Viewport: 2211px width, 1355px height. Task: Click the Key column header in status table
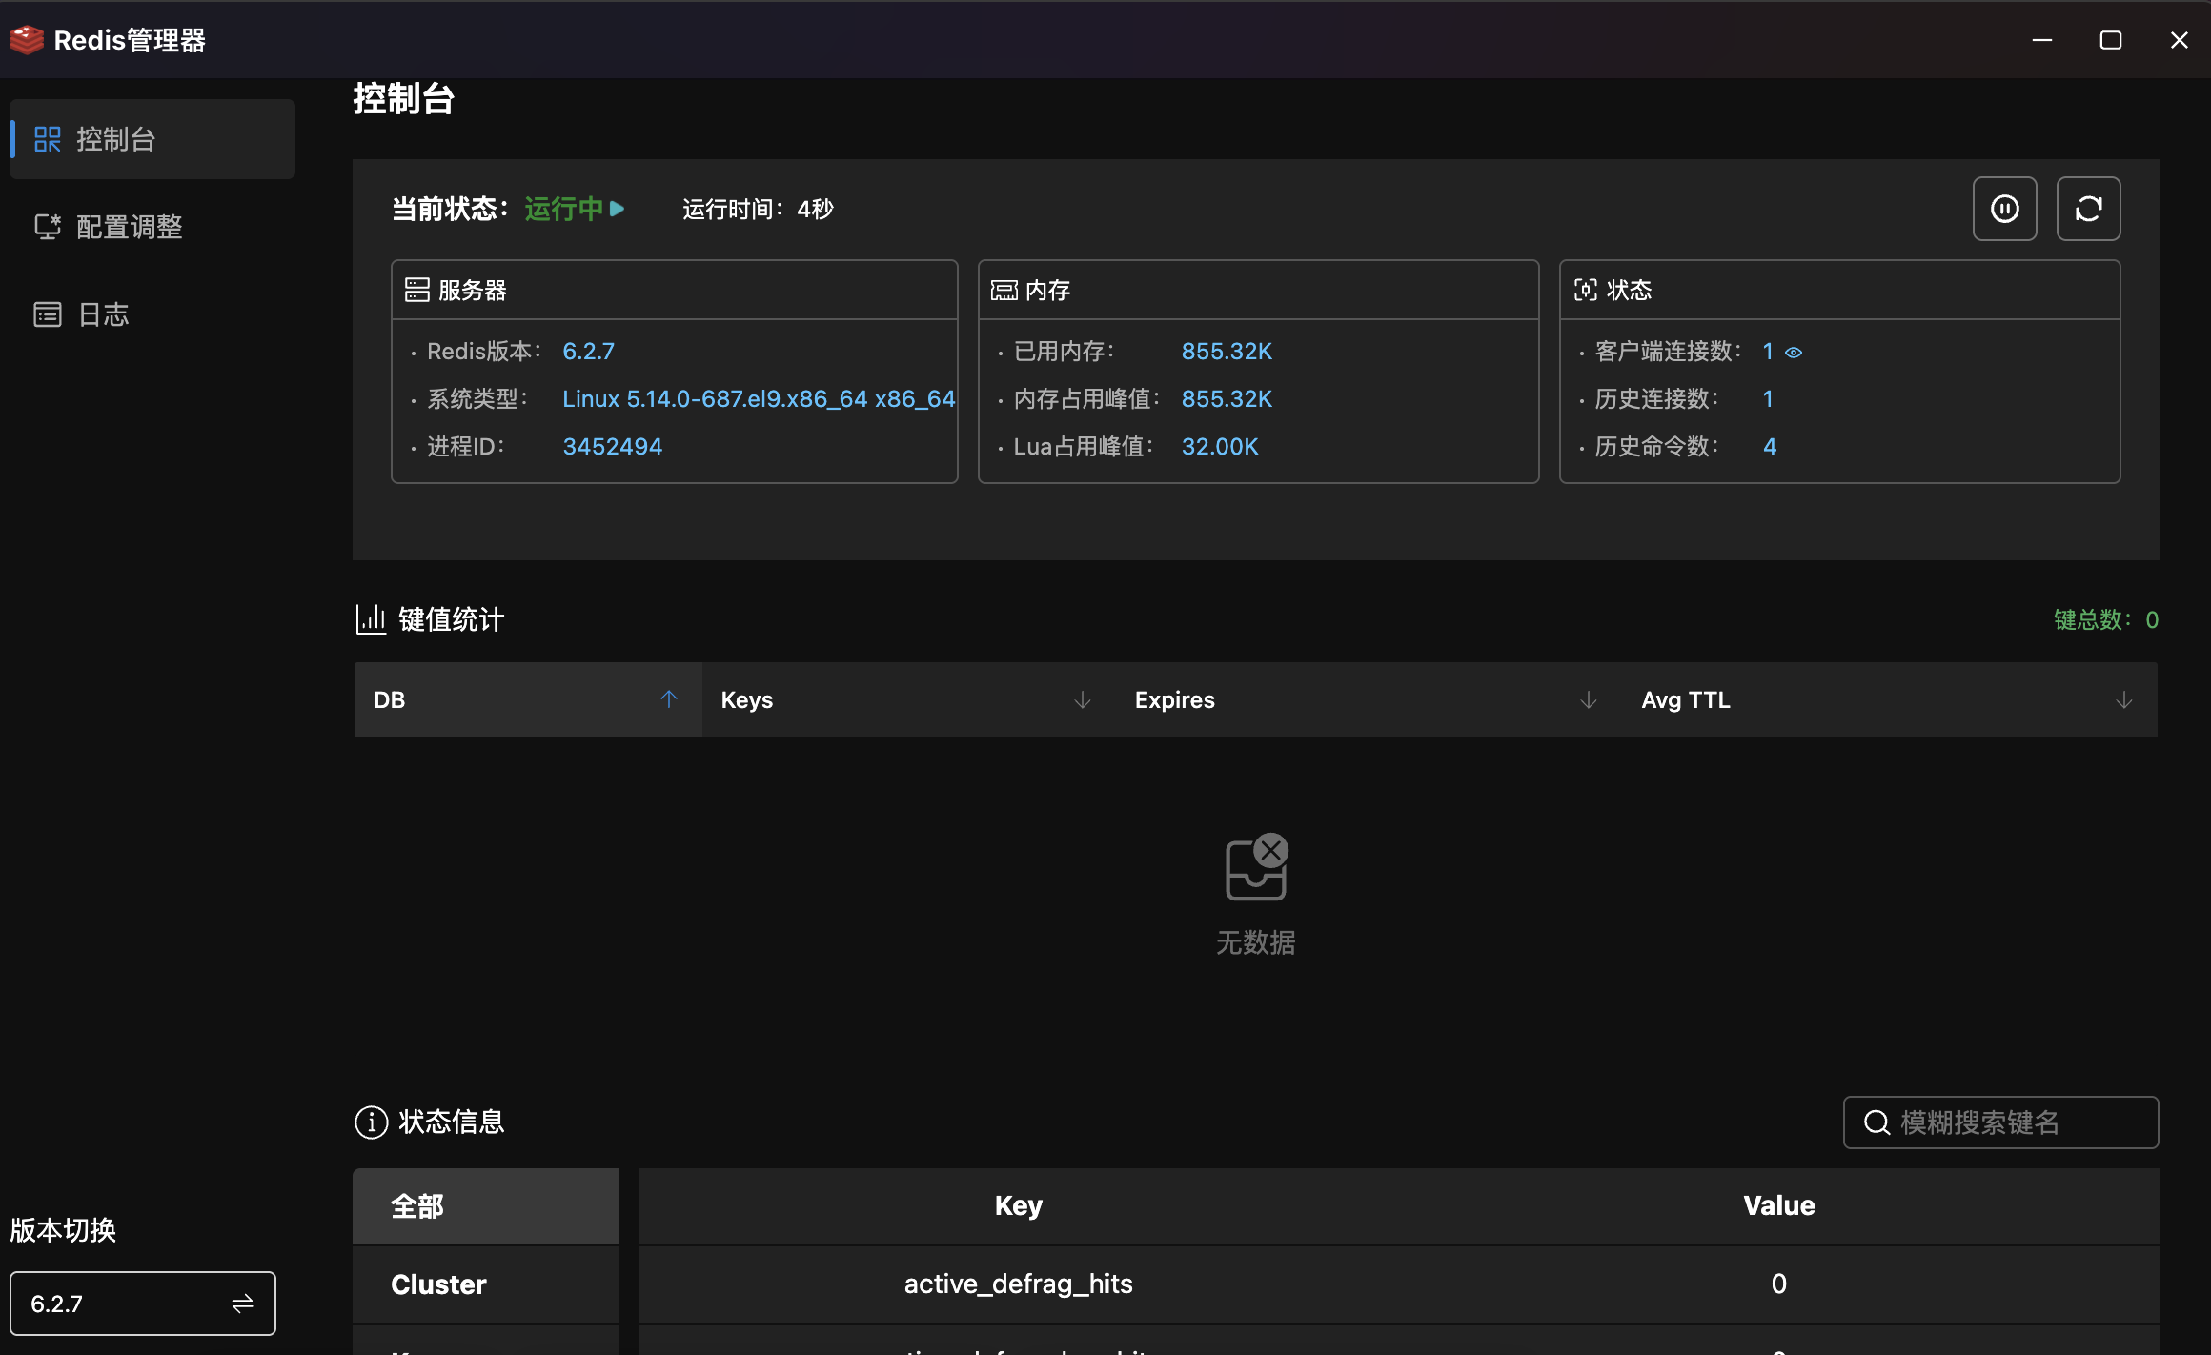(x=1019, y=1206)
